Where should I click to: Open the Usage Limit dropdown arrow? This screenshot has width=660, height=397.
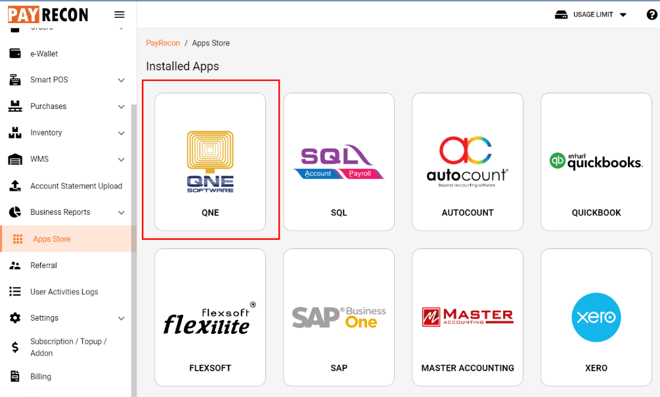click(x=623, y=14)
